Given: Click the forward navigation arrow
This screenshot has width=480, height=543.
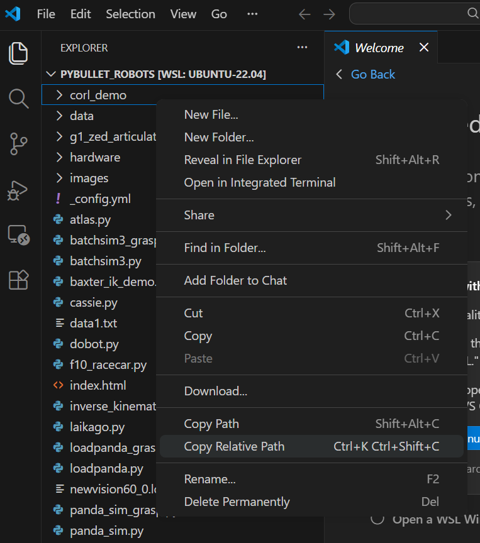Looking at the screenshot, I should pyautogui.click(x=329, y=13).
